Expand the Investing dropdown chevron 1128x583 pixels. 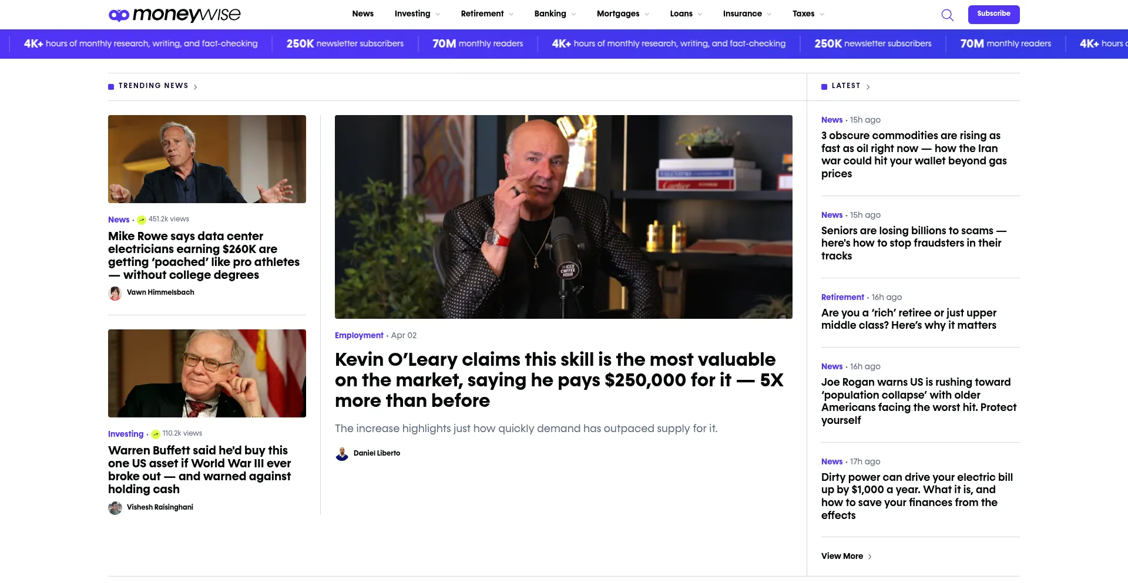(438, 15)
